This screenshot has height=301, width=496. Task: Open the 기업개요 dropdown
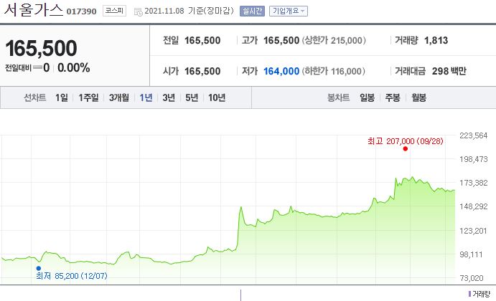point(288,11)
